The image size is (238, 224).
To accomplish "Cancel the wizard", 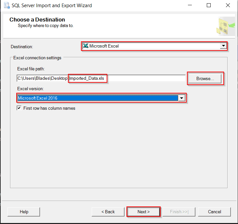I will tap(214, 212).
